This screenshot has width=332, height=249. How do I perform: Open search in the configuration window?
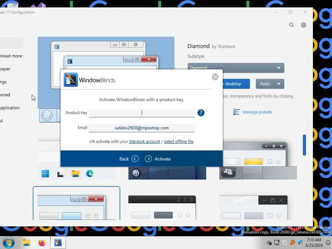(x=291, y=25)
